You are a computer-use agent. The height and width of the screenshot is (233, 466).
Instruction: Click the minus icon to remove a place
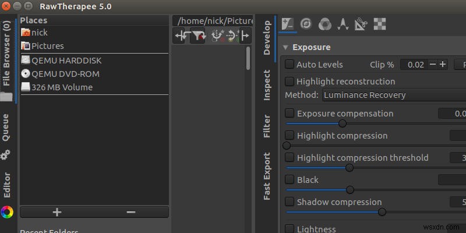(x=130, y=212)
